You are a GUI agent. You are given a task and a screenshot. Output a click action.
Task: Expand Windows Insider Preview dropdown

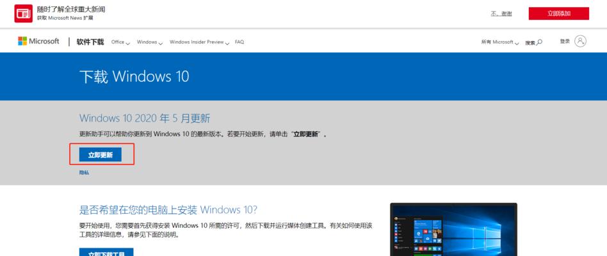pyautogui.click(x=199, y=42)
